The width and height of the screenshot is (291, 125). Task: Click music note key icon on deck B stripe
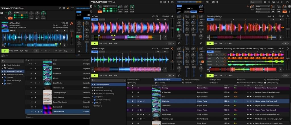pyautogui.click(x=280, y=37)
